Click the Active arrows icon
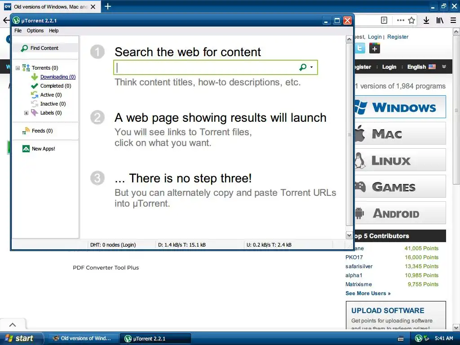460x345 pixels. tap(35, 95)
